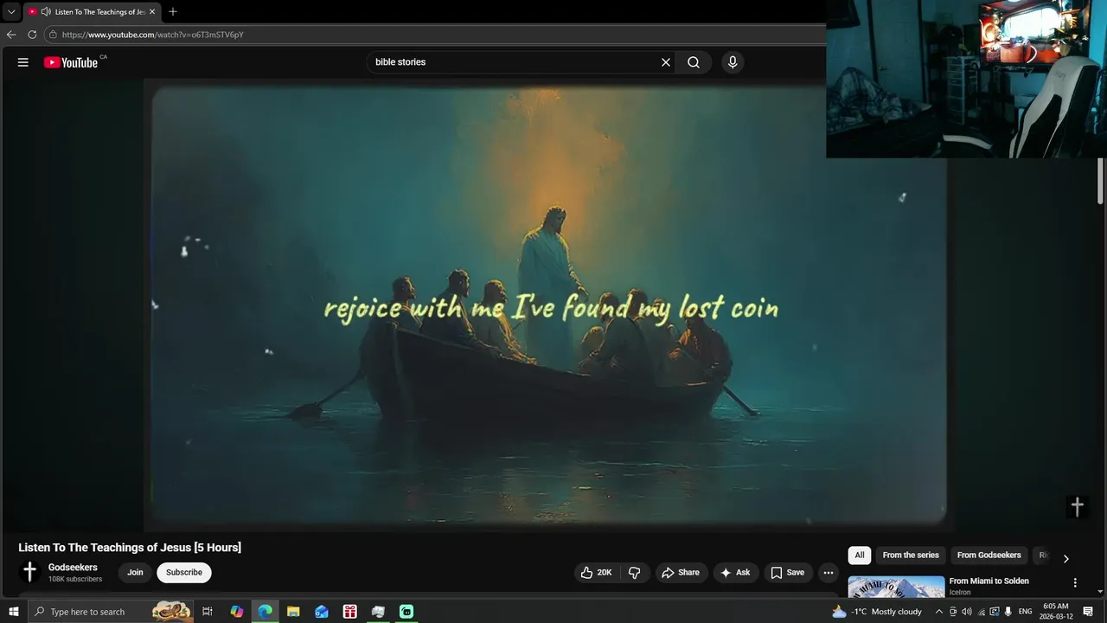Viewport: 1107px width, 623px height.
Task: Show hidden system tray icons
Action: [939, 612]
